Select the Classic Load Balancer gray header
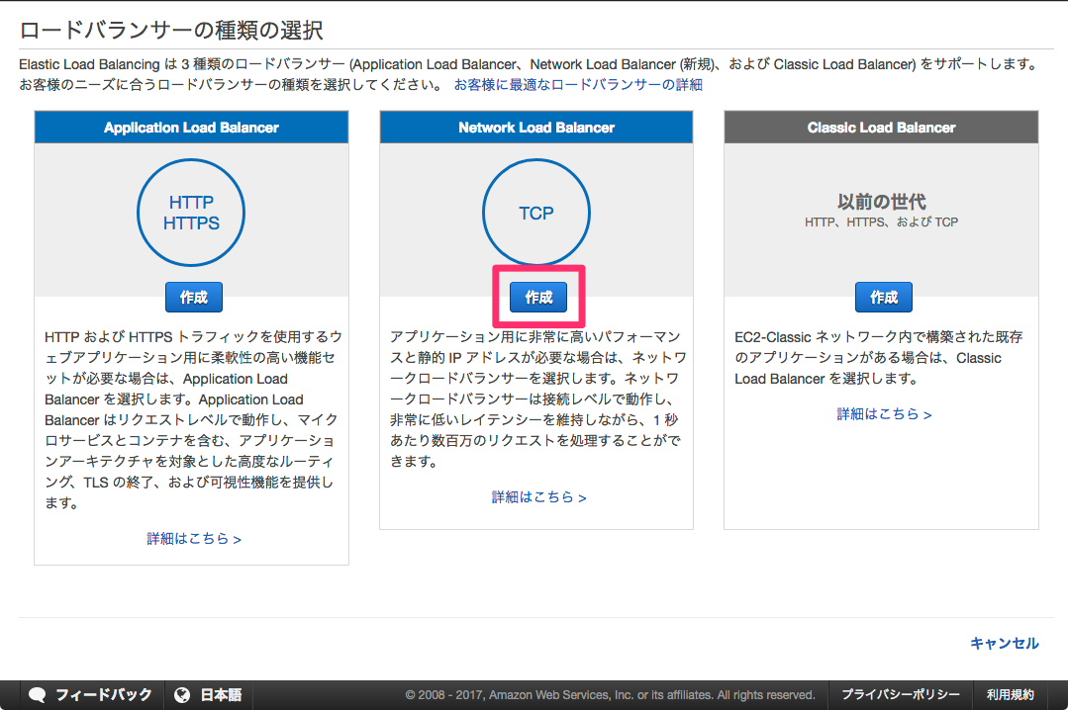Screen dimensions: 1068x710 click(x=881, y=127)
